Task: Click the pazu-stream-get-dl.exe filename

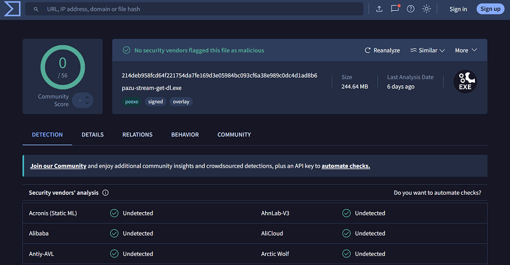Action: tap(152, 88)
